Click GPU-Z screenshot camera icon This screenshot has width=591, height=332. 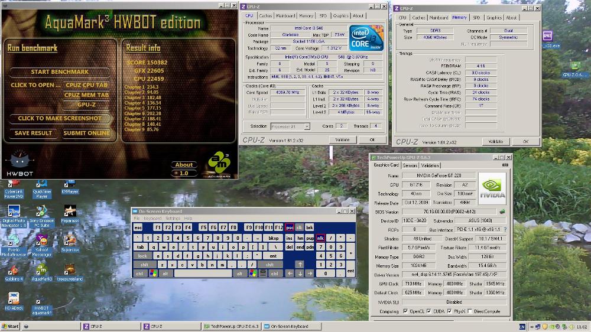pyautogui.click(x=505, y=165)
